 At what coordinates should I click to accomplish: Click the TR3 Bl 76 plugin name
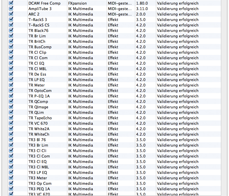(37, 140)
